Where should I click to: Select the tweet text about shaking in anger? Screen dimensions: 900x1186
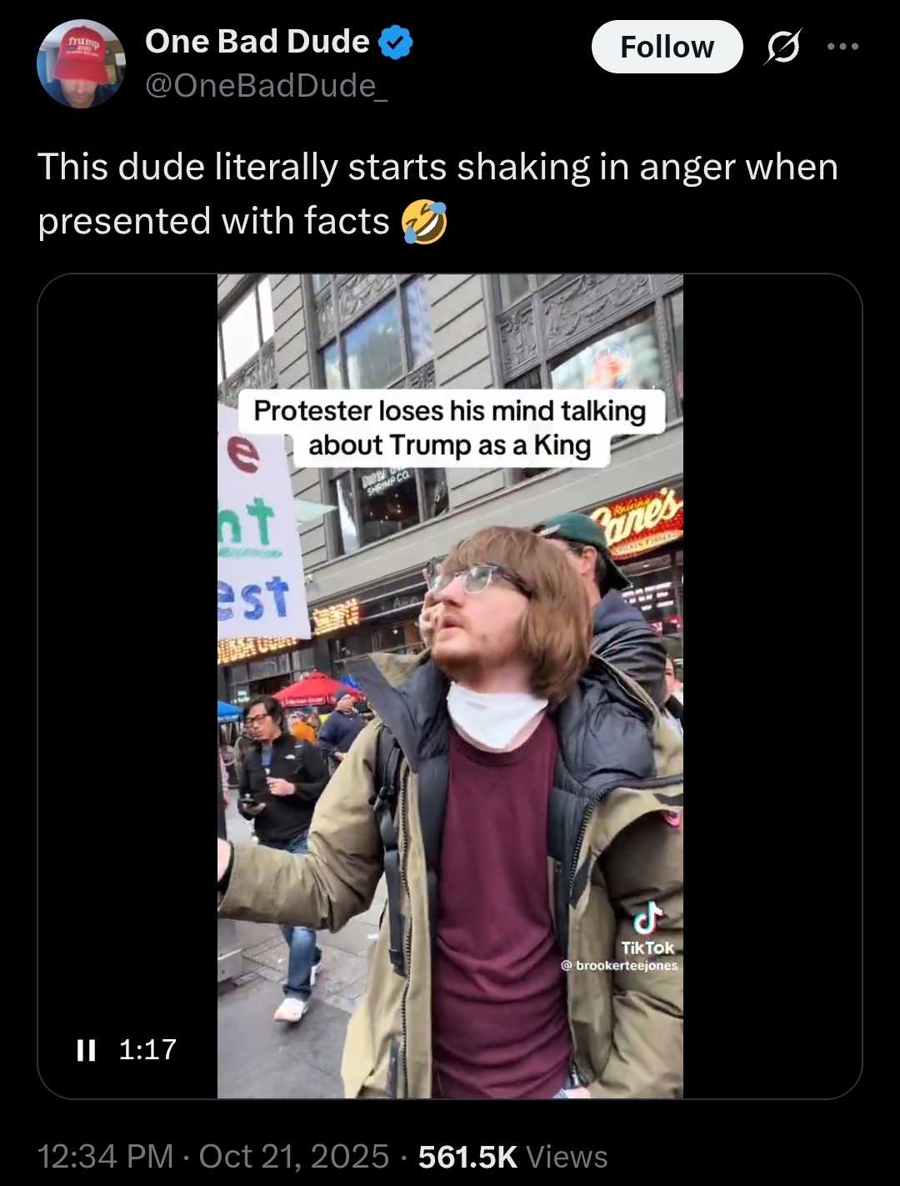(437, 193)
